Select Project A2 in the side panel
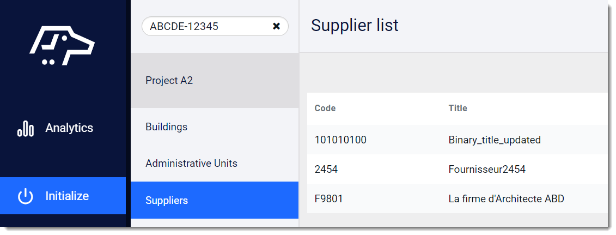The height and width of the screenshot is (235, 616). 215,81
